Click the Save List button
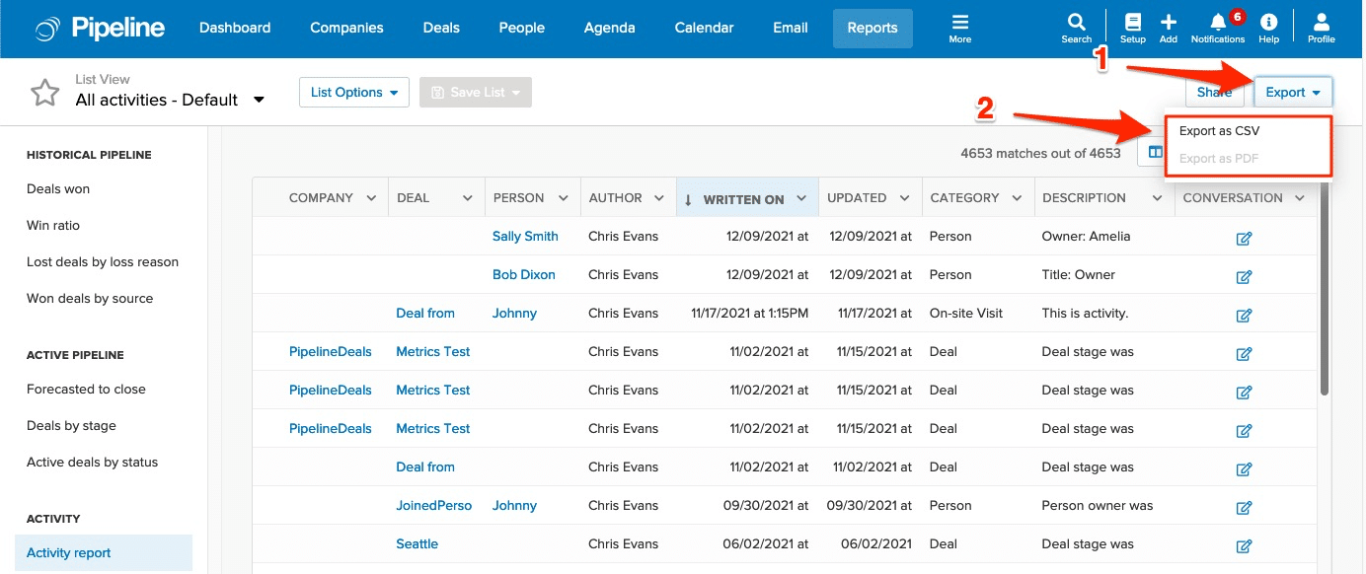Screen dimensions: 1366x574 (476, 93)
